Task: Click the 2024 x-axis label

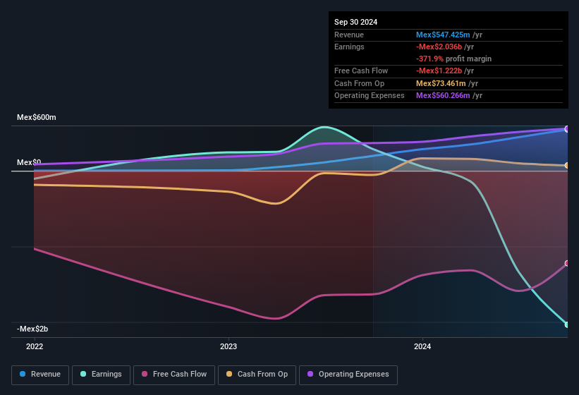Action: point(422,346)
